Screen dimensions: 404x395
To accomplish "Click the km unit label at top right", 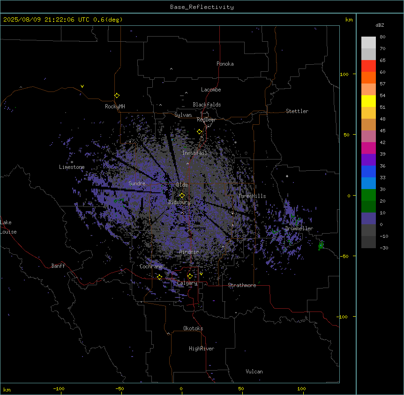I will pos(349,20).
